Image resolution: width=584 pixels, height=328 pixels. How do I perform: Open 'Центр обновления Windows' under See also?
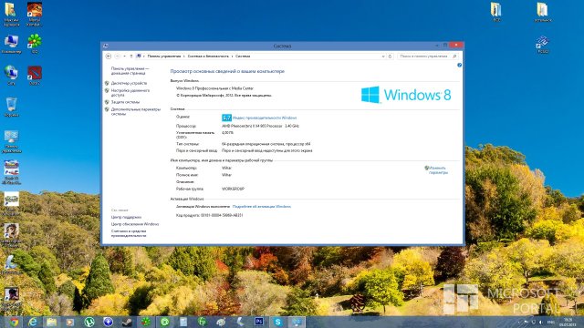[135, 224]
